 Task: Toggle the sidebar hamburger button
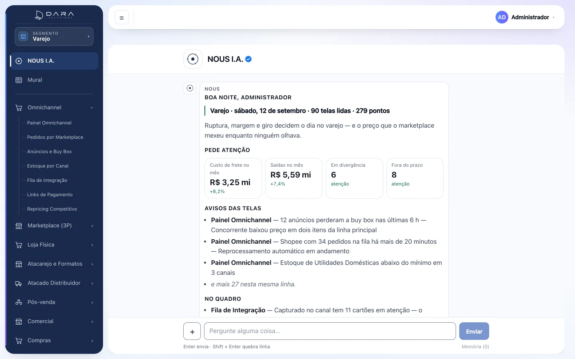coord(122,18)
